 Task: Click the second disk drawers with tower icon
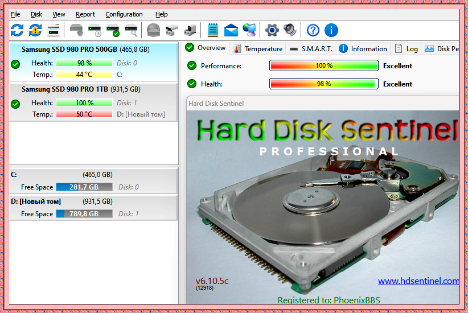tap(190, 30)
